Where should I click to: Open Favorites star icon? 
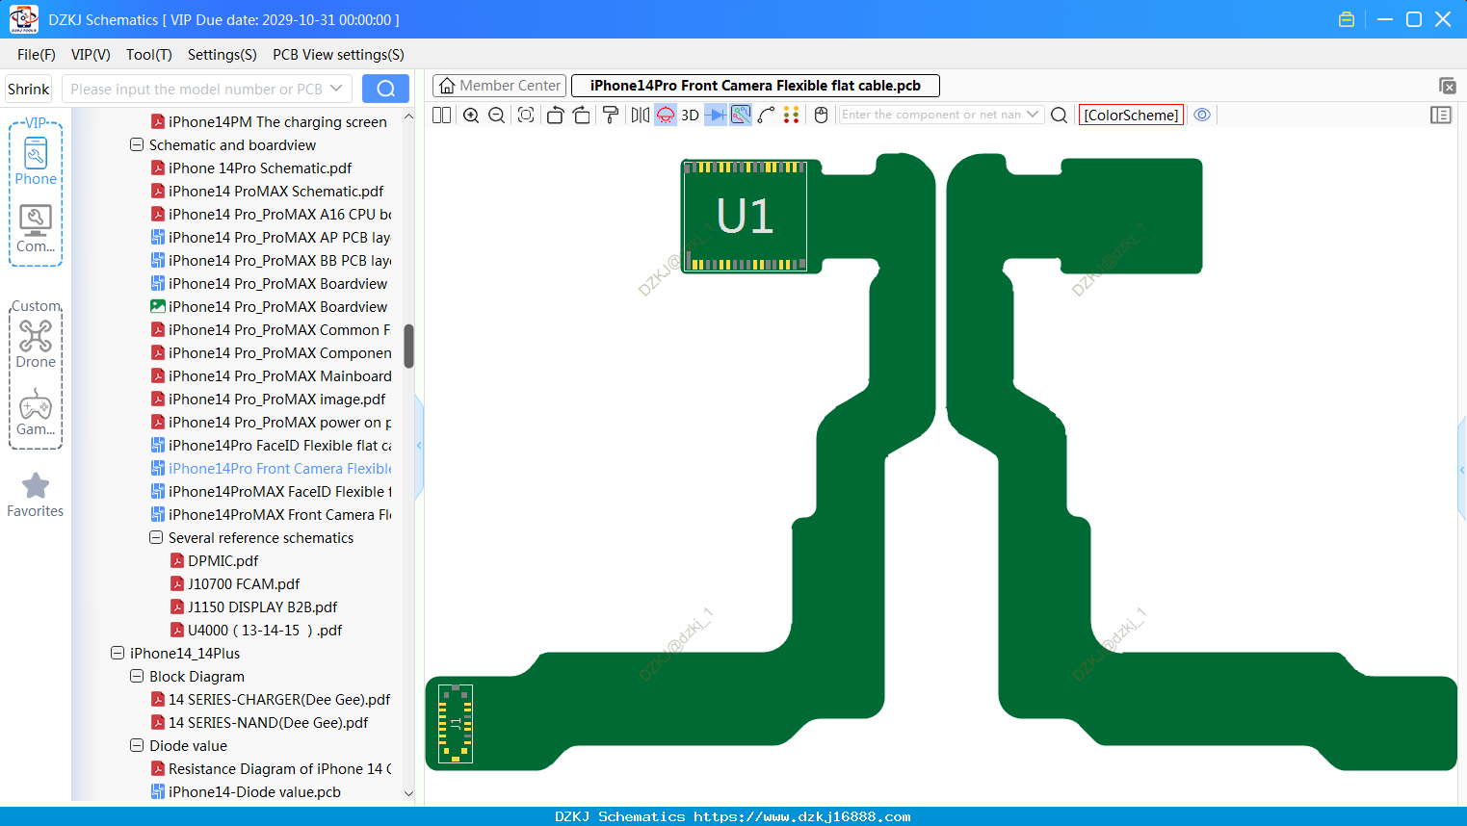[36, 495]
